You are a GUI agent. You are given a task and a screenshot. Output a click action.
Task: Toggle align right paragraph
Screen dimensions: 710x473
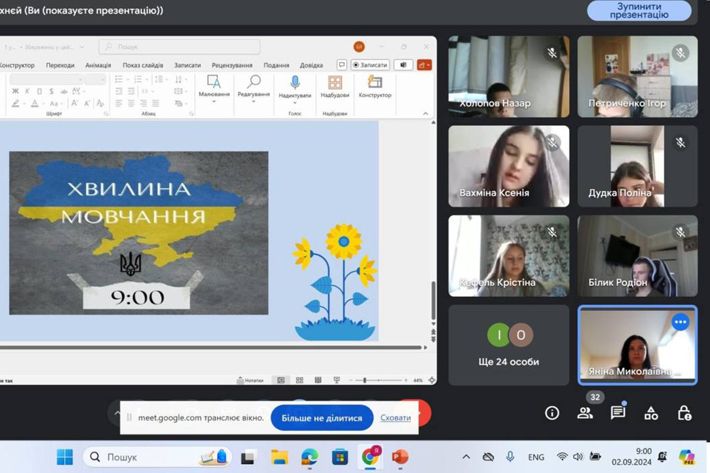pyautogui.click(x=143, y=103)
